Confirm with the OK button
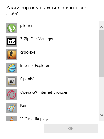 pyautogui.click(x=71, y=128)
